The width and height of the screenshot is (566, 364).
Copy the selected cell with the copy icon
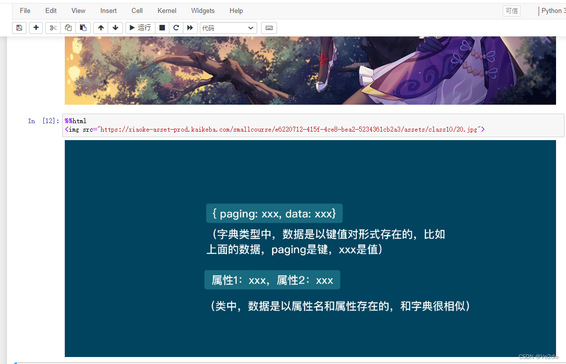[x=68, y=27]
